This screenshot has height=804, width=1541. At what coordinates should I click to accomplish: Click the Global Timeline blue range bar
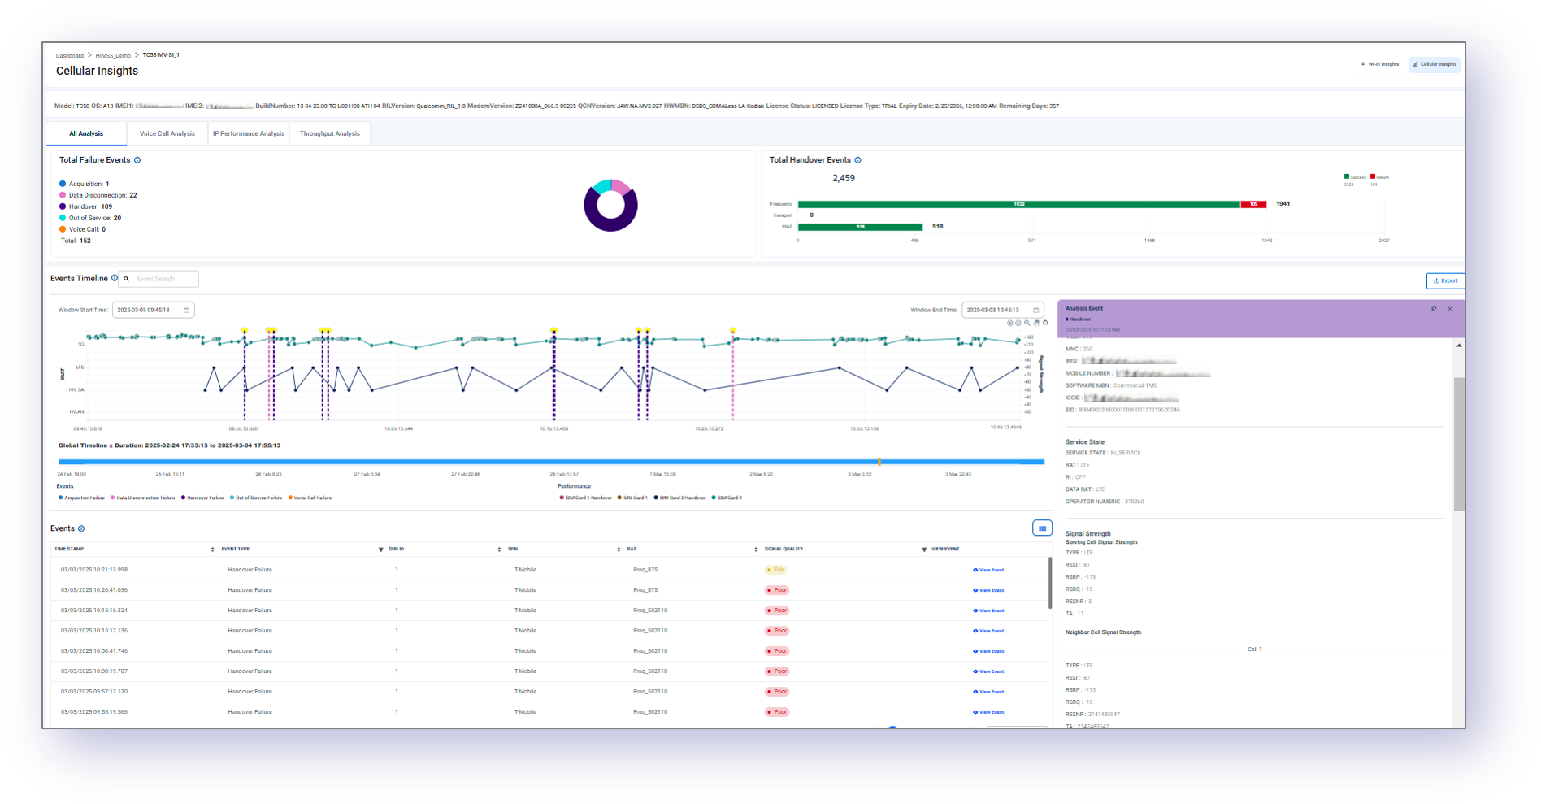(x=551, y=462)
